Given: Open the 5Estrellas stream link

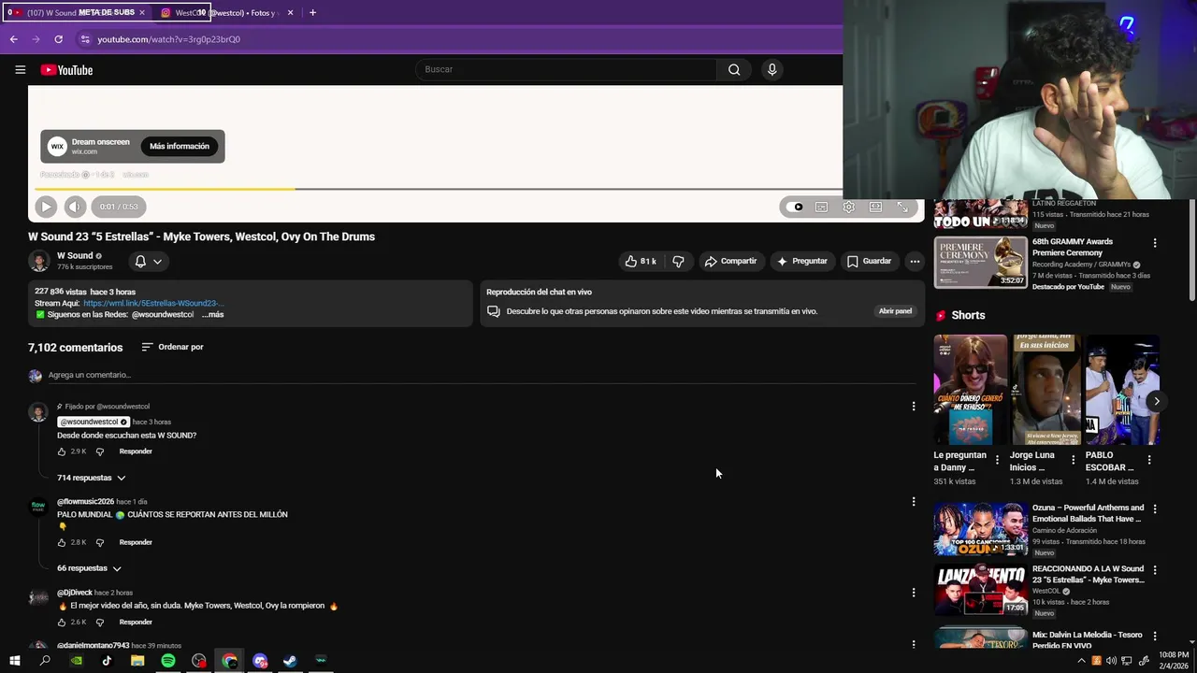Looking at the screenshot, I should tap(153, 304).
